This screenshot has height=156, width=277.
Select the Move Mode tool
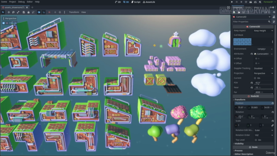(x=9, y=12)
